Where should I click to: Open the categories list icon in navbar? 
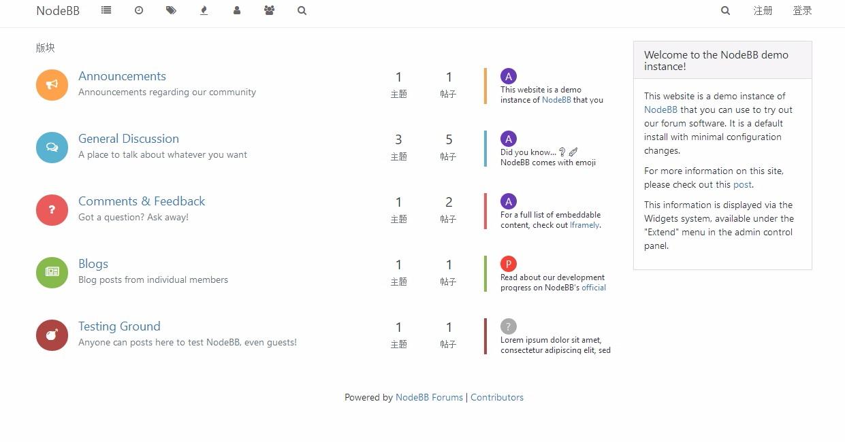click(106, 10)
